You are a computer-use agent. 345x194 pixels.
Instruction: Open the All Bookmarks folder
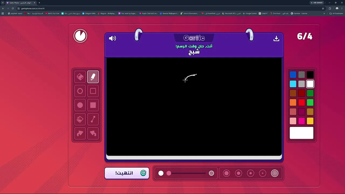tap(336, 13)
